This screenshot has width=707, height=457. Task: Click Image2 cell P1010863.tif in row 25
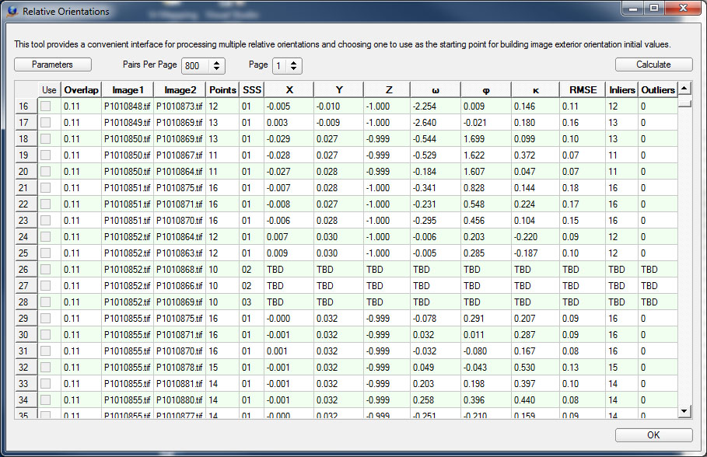(x=180, y=253)
